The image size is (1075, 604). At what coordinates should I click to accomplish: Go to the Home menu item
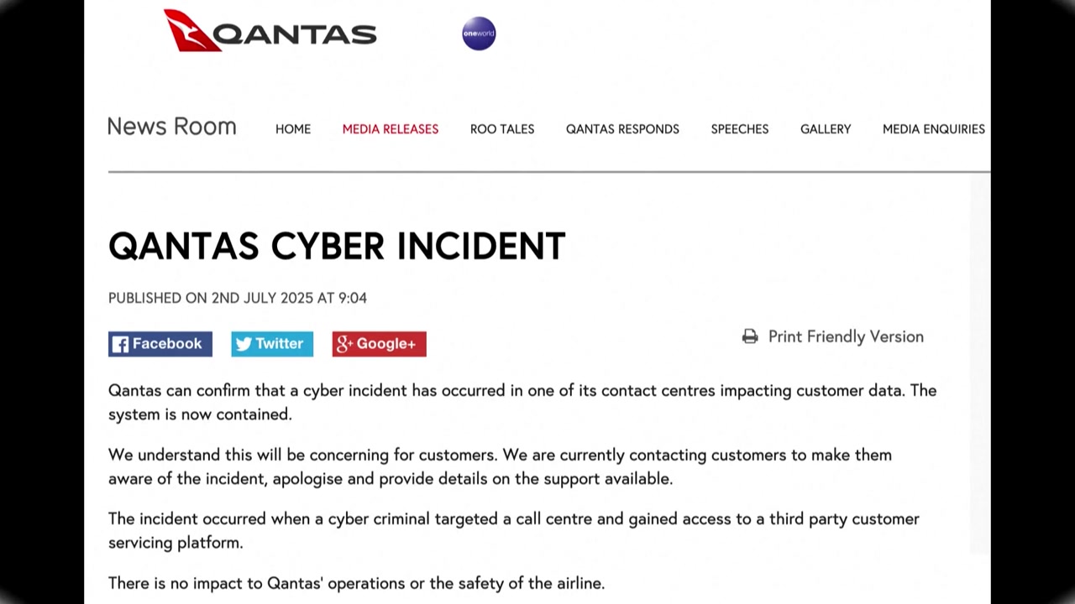tap(293, 129)
